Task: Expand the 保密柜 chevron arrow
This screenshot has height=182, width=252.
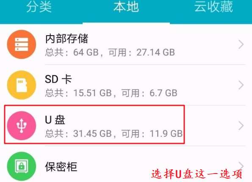Action: click(241, 165)
